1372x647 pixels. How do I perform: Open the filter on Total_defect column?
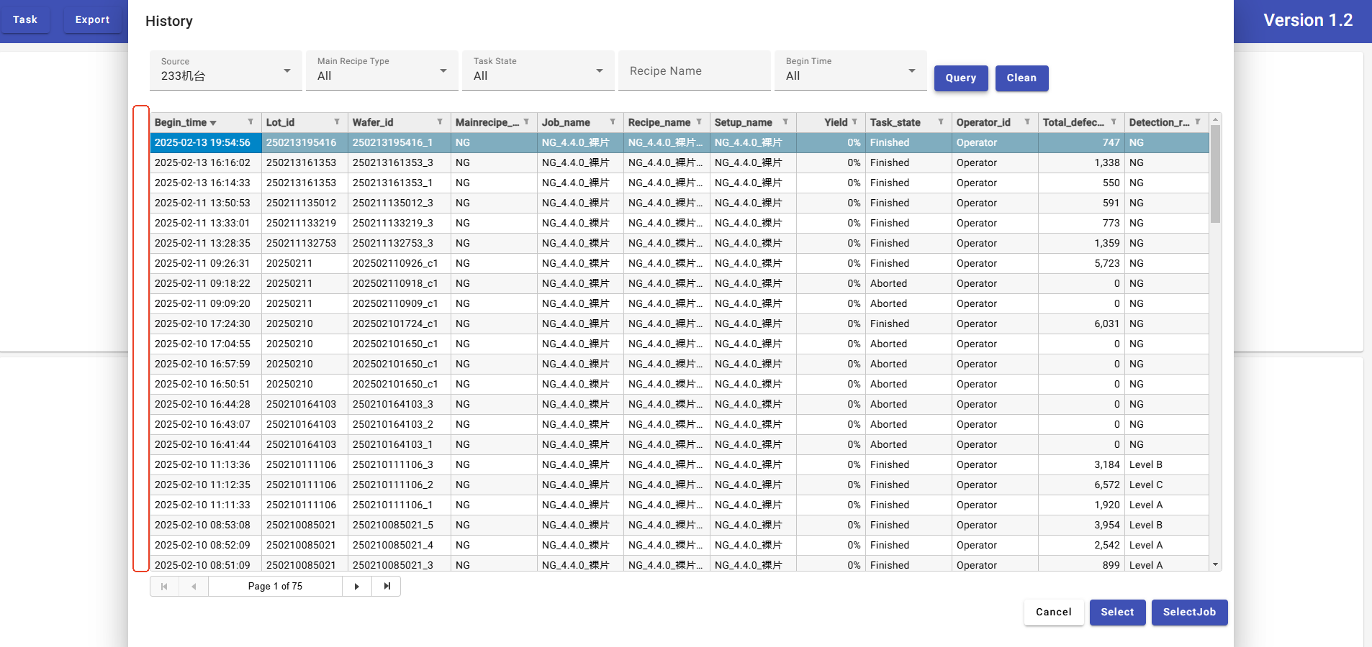1114,122
